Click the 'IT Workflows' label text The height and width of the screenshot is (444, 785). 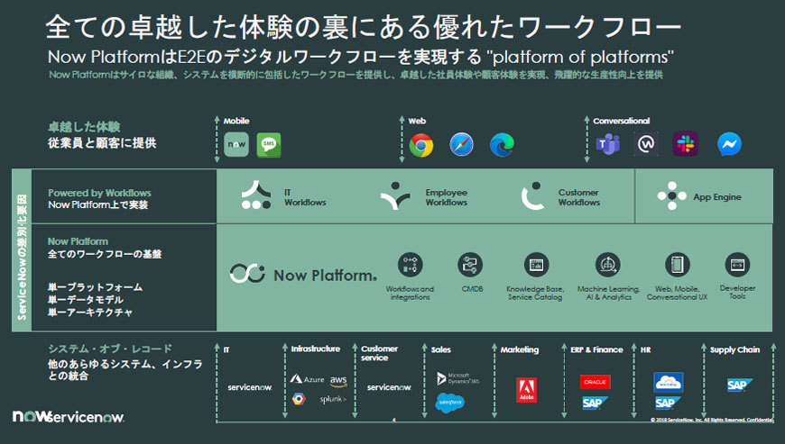(305, 197)
